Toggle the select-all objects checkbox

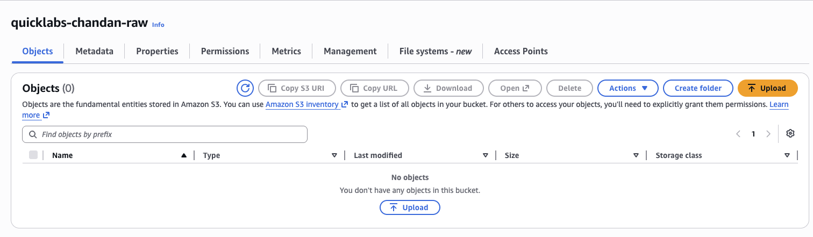[33, 155]
